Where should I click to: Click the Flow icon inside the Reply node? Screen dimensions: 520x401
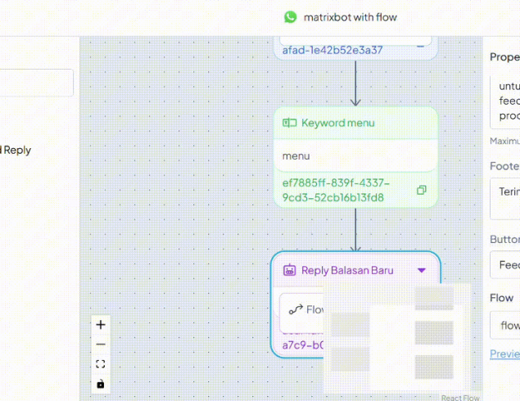pos(296,309)
